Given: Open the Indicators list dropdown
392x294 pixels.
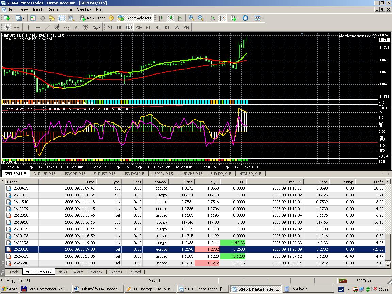Looking at the screenshot, I should (x=234, y=18).
